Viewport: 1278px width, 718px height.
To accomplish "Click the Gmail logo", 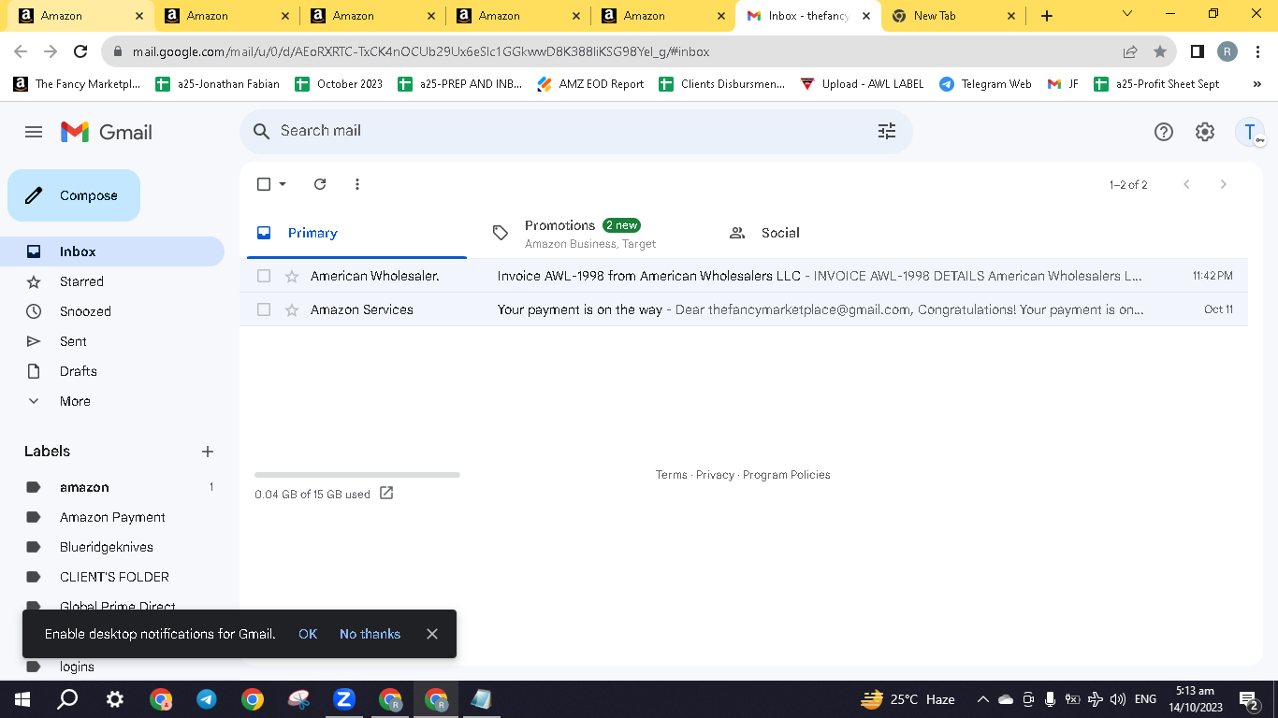I will click(x=107, y=132).
